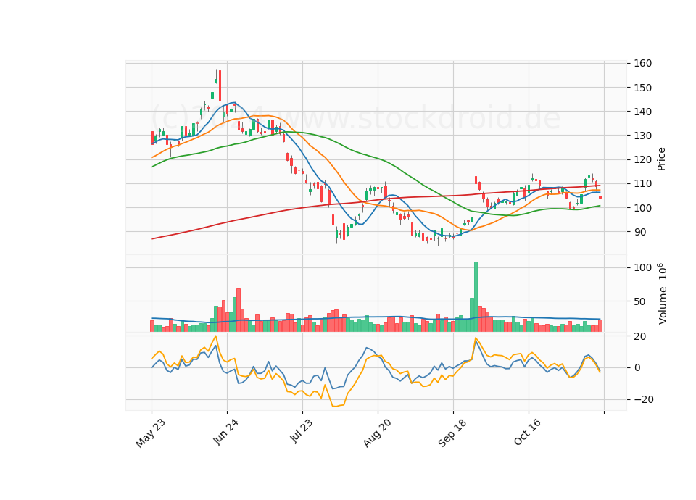This screenshot has width=696, height=500.
Task: Click the 150 price axis label
Action: tap(643, 88)
